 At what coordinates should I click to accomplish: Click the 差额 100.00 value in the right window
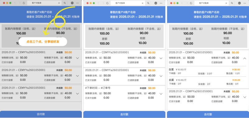tap(188, 43)
